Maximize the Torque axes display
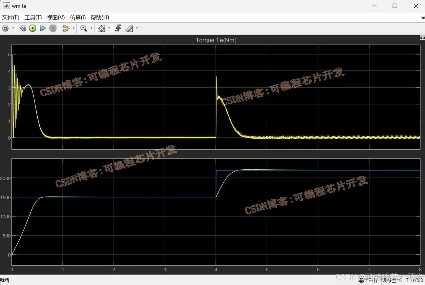 click(x=422, y=38)
